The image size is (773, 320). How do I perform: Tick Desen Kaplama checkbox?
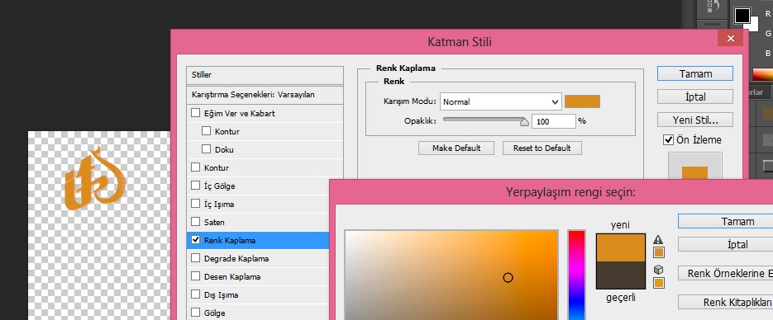[196, 277]
